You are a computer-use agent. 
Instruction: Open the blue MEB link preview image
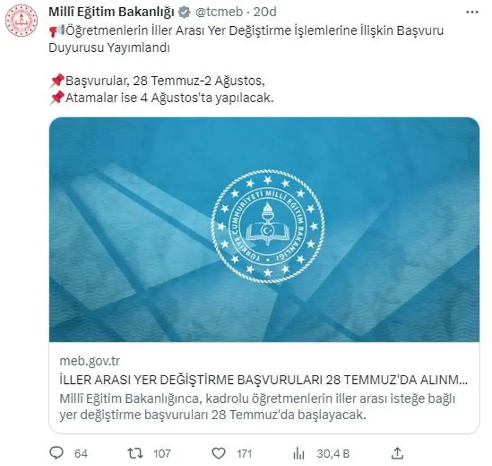[264, 229]
